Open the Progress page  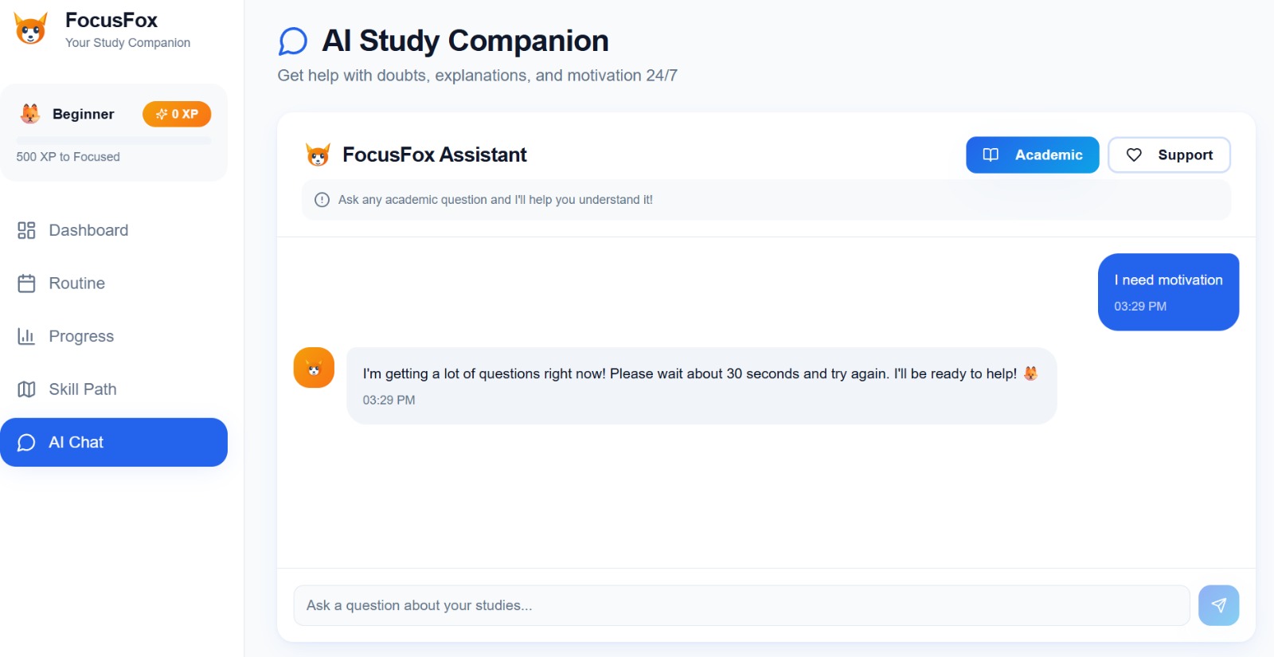(x=81, y=336)
